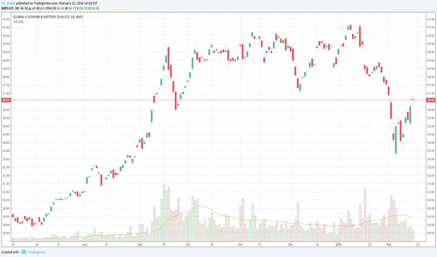The height and width of the screenshot is (257, 437).
Task: Click the '22' date label on the time axis
Action: (369, 244)
